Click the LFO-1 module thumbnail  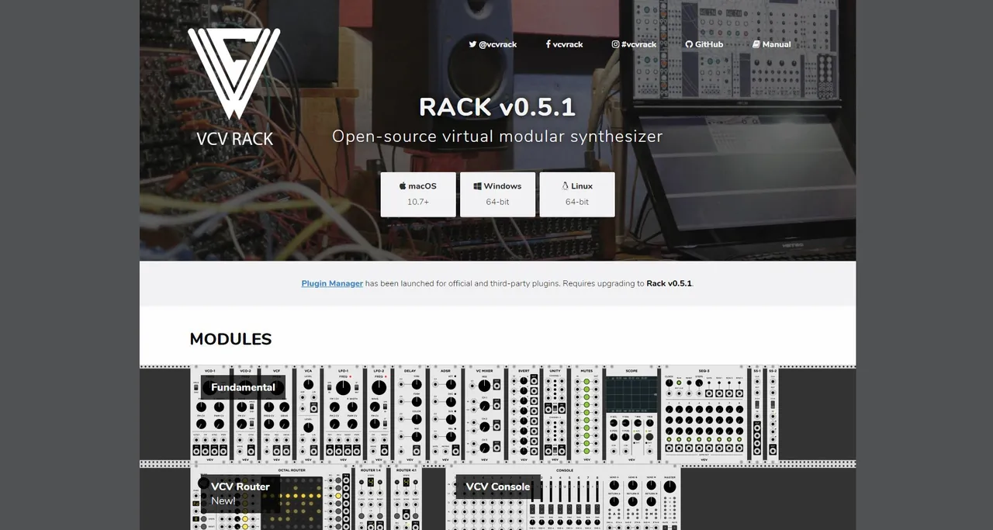(x=342, y=414)
